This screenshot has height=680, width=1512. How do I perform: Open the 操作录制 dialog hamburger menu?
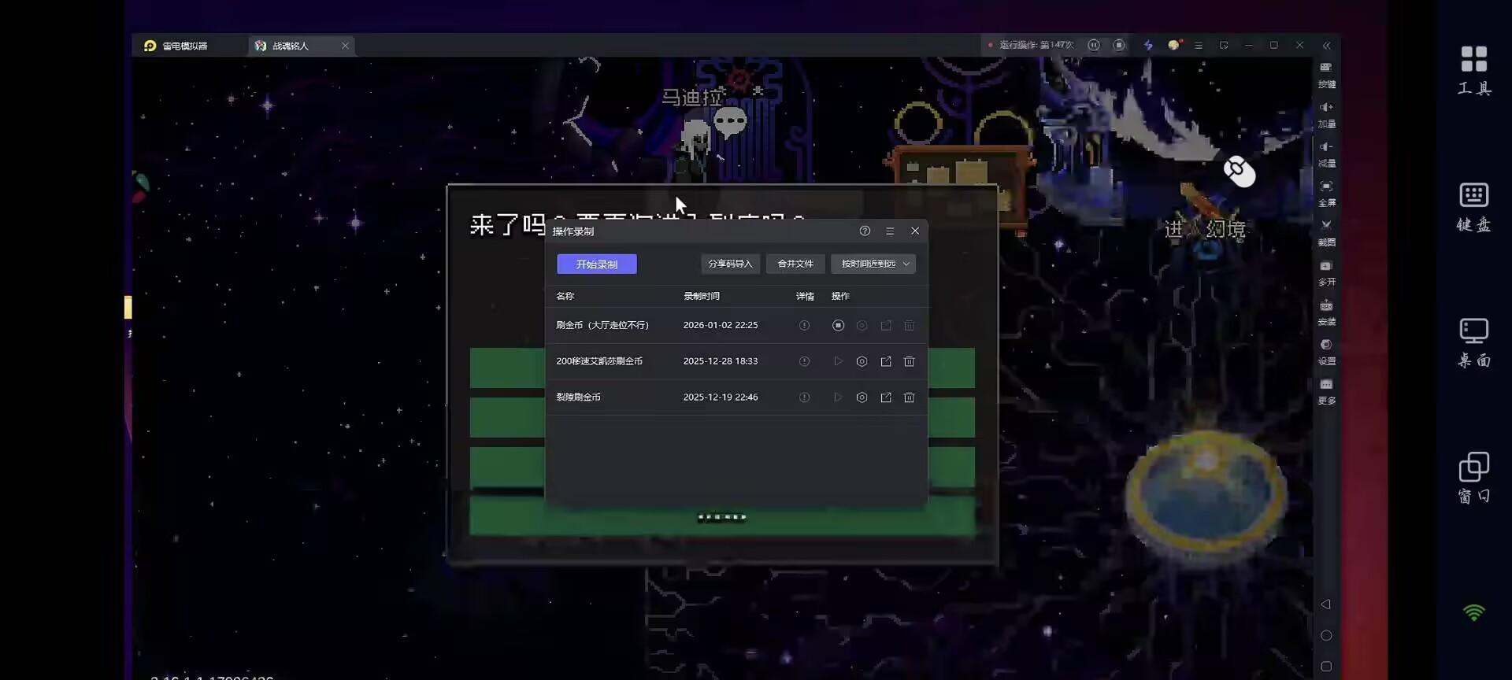click(890, 231)
